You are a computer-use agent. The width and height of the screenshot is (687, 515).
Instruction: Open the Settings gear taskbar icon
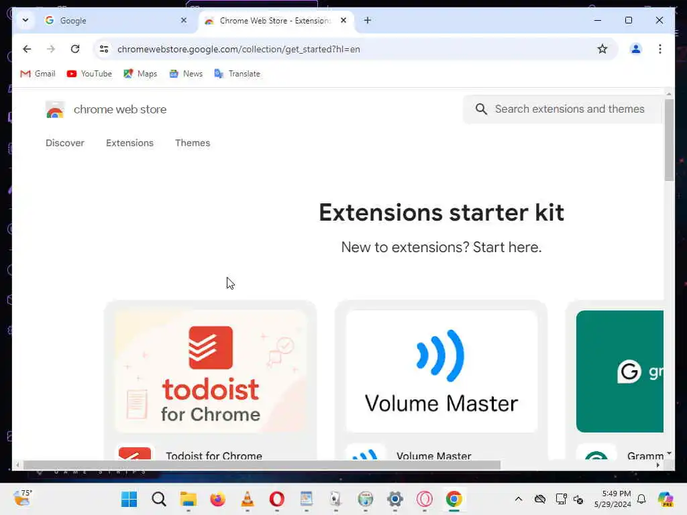click(394, 499)
